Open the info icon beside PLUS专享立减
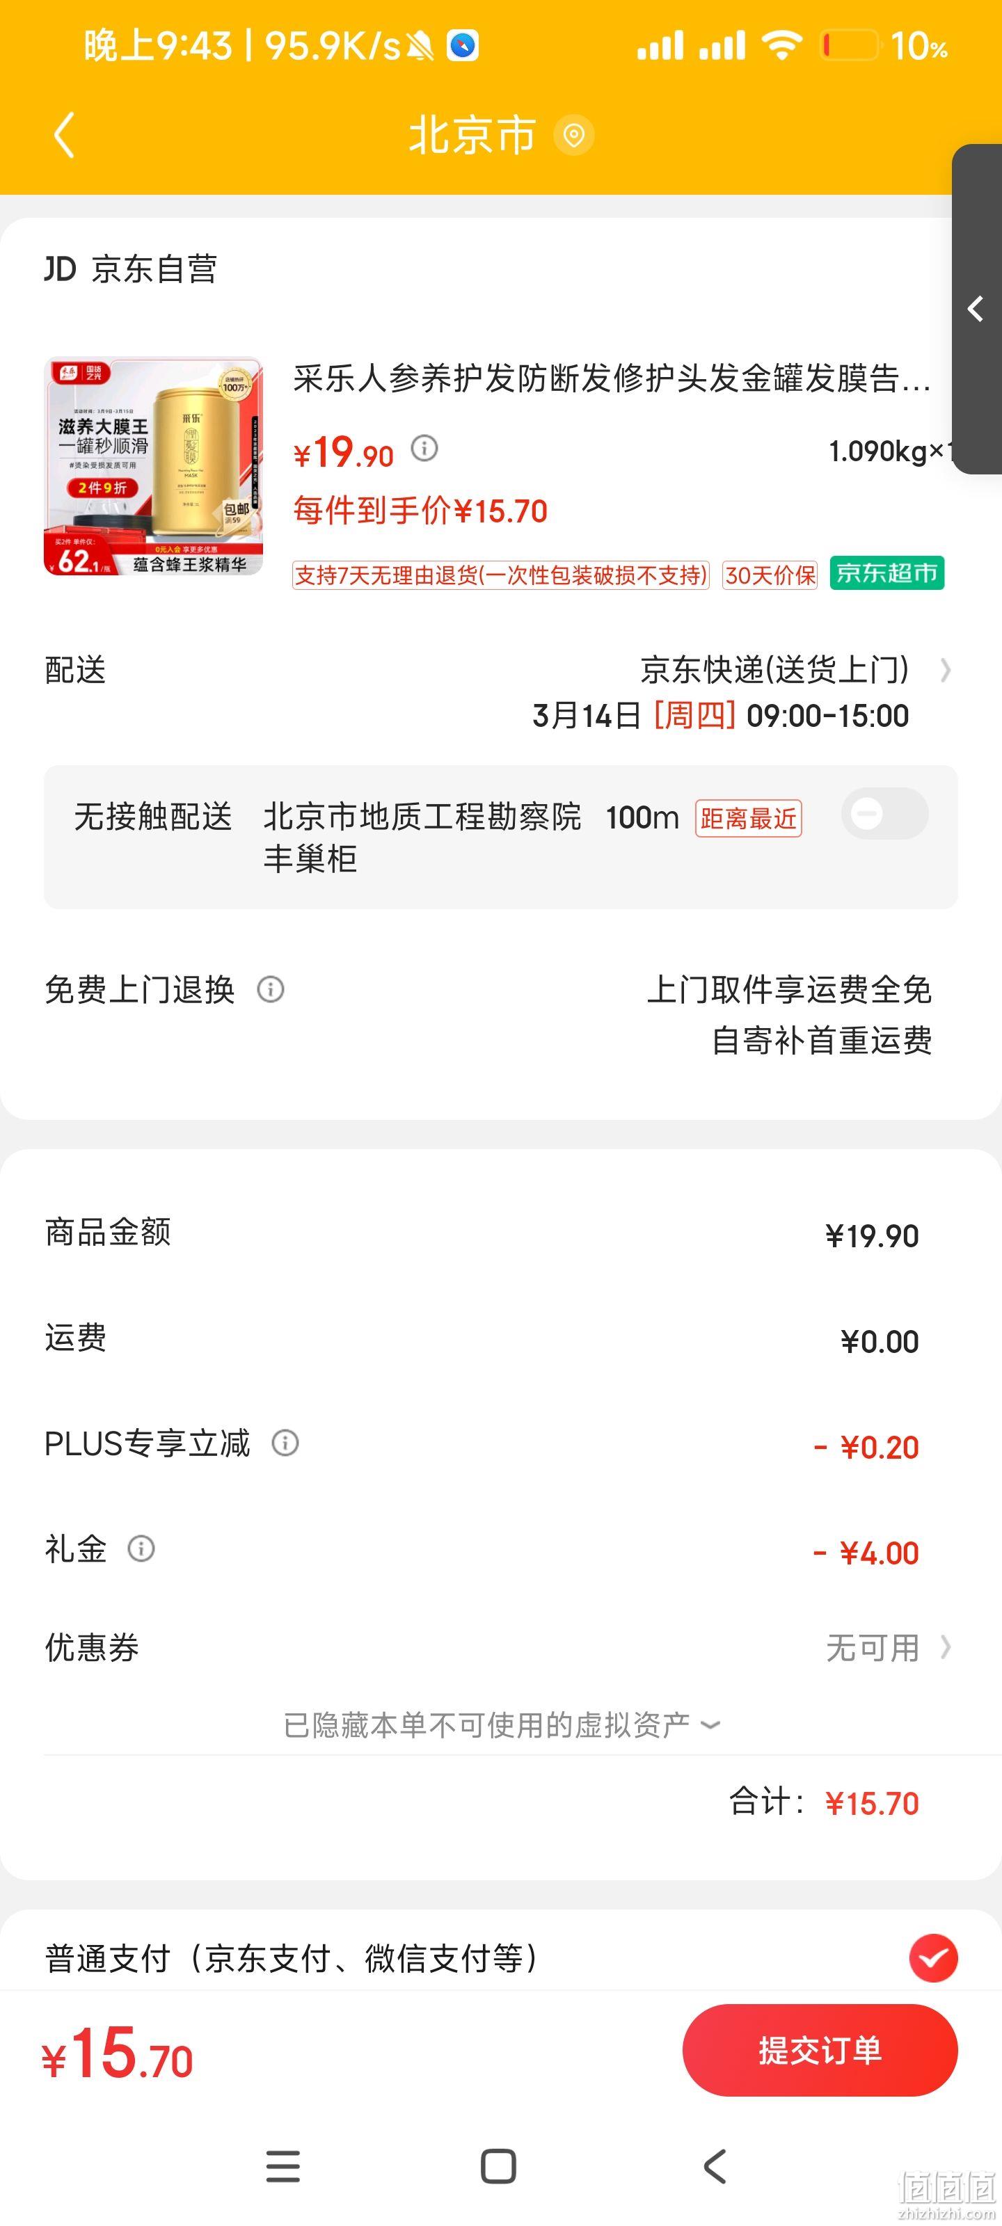 [285, 1442]
